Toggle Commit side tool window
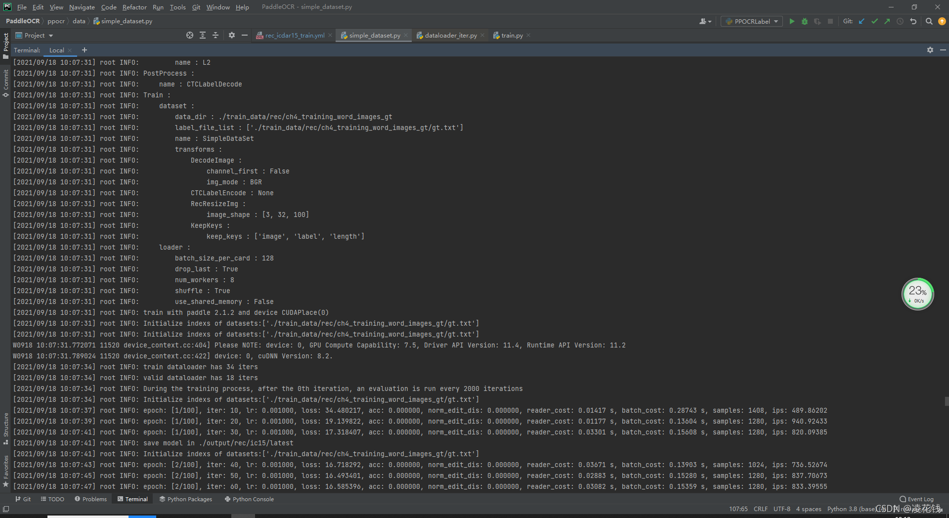Screen dimensions: 949x518 [5, 83]
